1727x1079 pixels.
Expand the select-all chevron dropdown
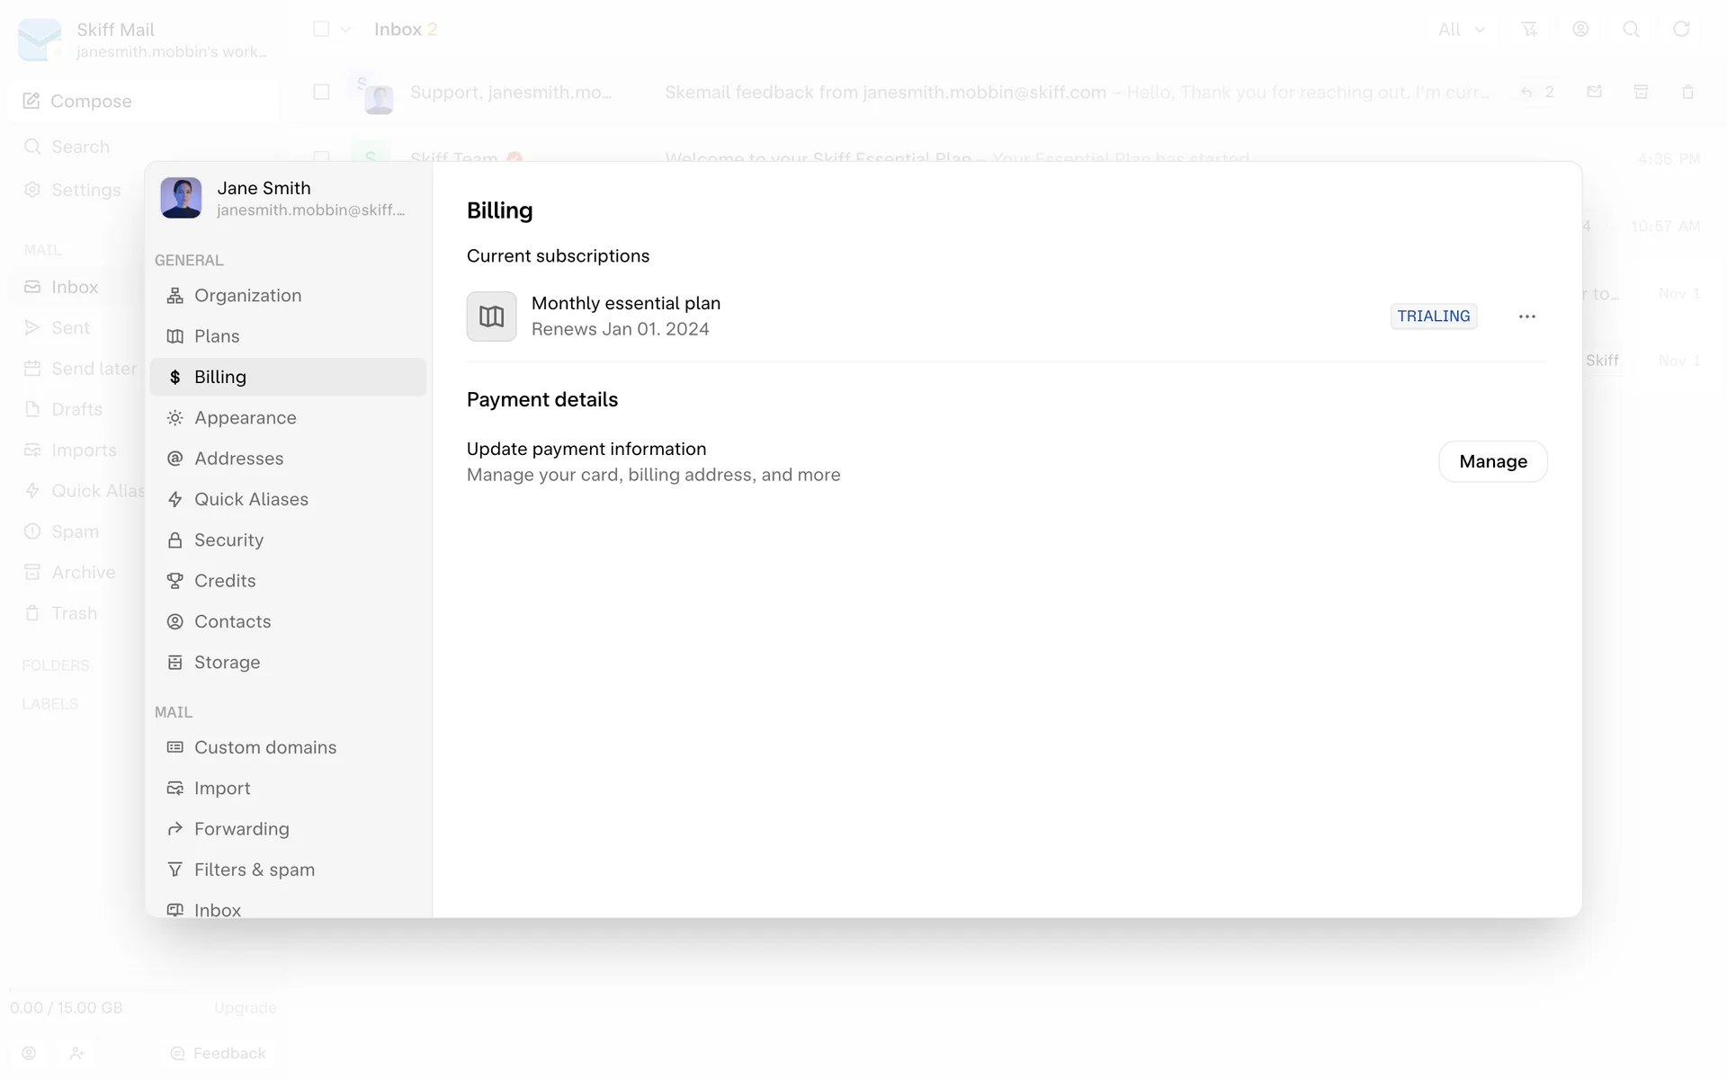click(x=345, y=30)
